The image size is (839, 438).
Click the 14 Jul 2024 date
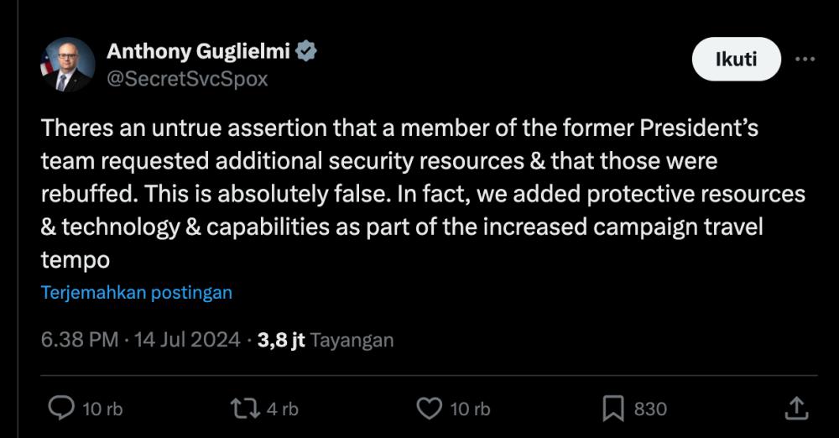click(187, 340)
